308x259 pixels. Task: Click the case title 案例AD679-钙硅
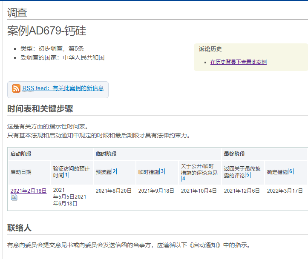coord(46,31)
